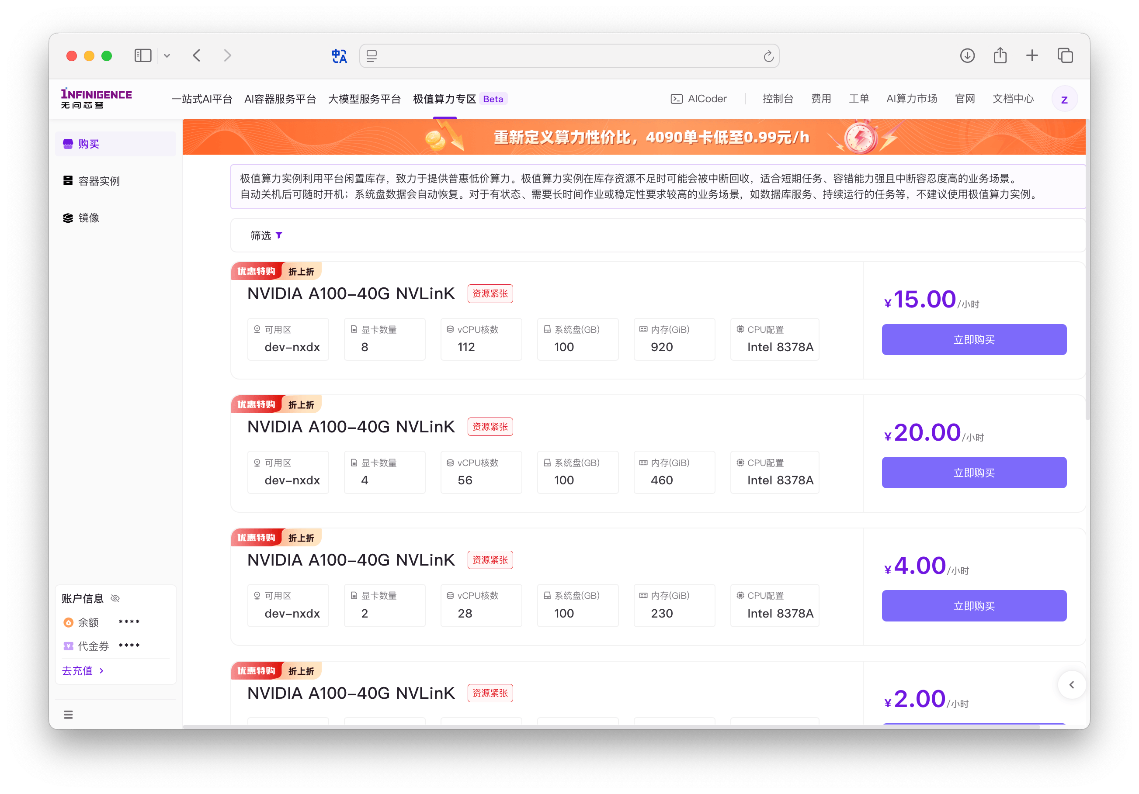The width and height of the screenshot is (1139, 794).
Task: Click 资源紧张 tag on the ¥20.00 card
Action: pos(490,427)
